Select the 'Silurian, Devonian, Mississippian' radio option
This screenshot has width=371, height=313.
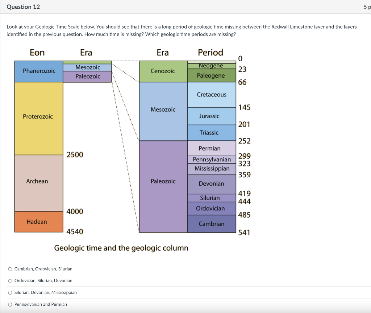point(10,293)
